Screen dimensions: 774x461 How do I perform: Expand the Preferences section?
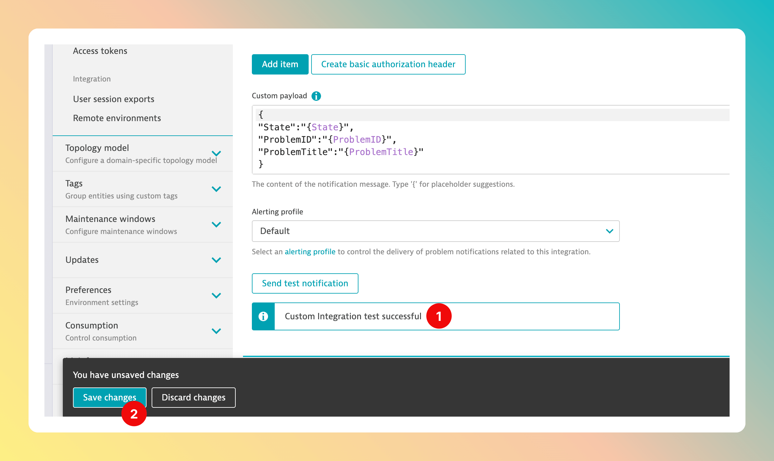pyautogui.click(x=216, y=296)
